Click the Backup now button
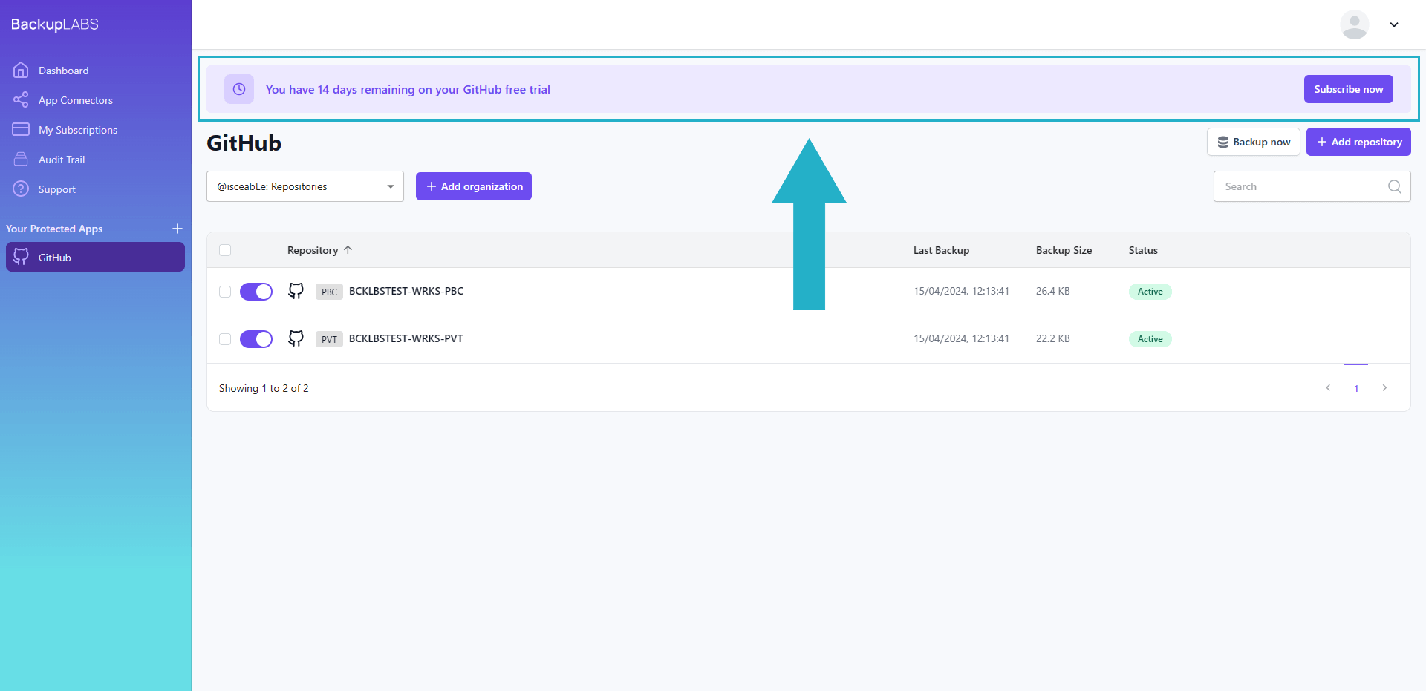The width and height of the screenshot is (1426, 691). click(x=1253, y=142)
